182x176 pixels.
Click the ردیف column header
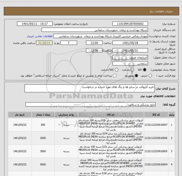coord(172,115)
